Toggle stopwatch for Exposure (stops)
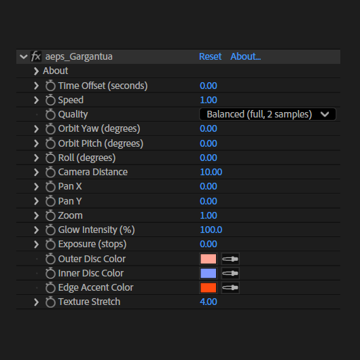The width and height of the screenshot is (360, 360). [x=50, y=245]
